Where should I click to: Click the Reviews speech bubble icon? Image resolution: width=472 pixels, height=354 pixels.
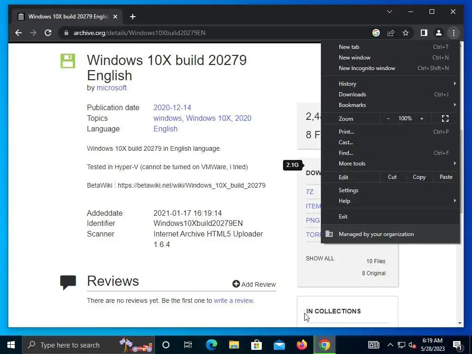coord(68,283)
